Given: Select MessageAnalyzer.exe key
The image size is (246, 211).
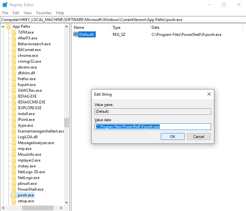Looking at the screenshot, I should pos(36,143).
